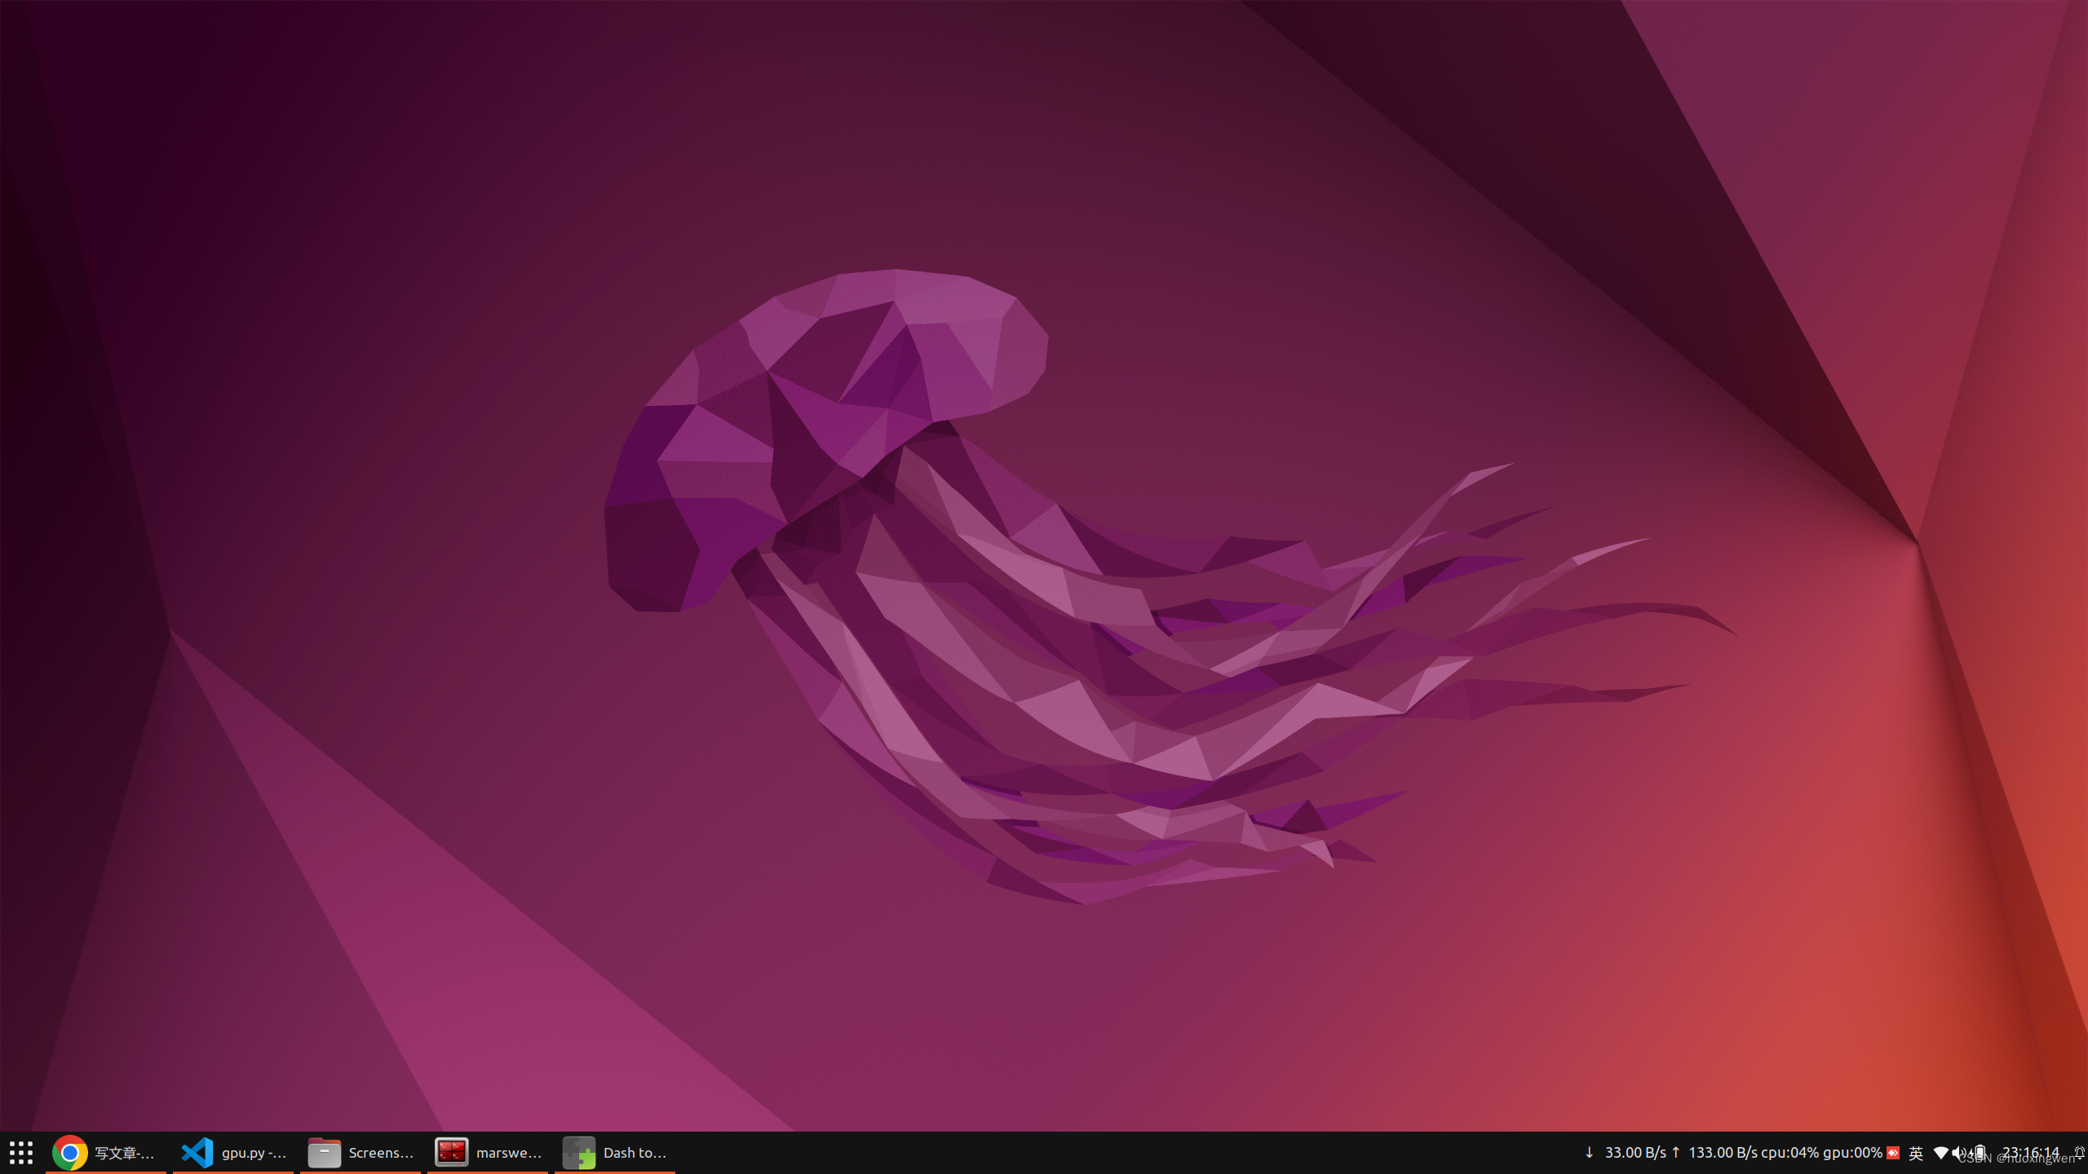
Task: Click the battery status icon
Action: tap(1980, 1153)
